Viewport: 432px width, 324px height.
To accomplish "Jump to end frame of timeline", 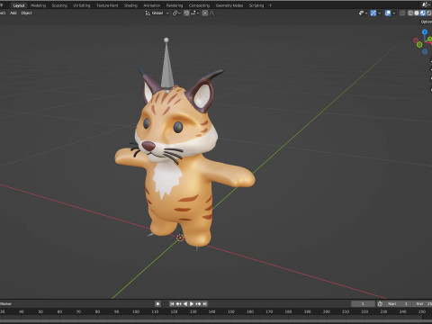I will click(x=204, y=303).
